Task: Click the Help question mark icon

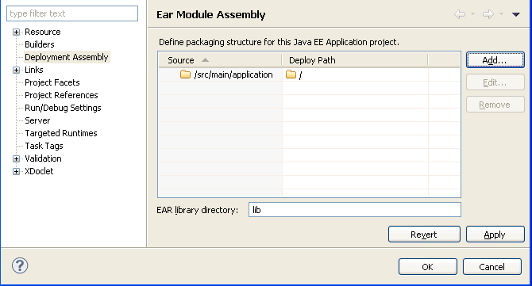Action: pos(20,265)
